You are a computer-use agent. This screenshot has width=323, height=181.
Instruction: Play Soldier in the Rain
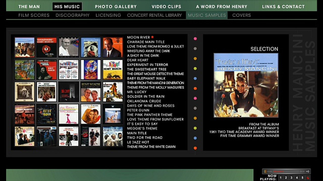146,96
